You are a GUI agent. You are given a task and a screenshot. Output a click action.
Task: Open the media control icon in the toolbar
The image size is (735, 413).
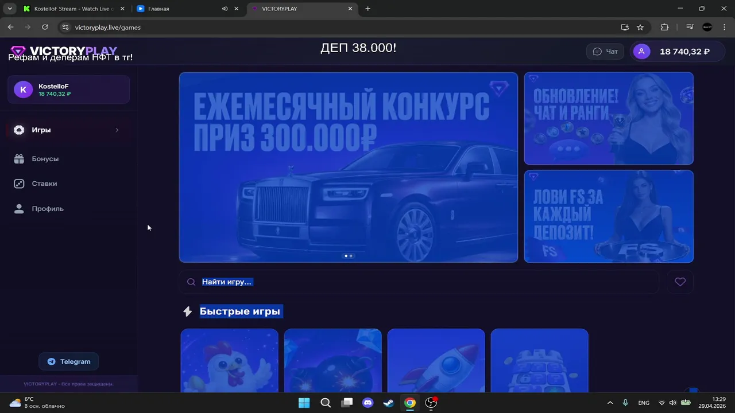pos(690,27)
